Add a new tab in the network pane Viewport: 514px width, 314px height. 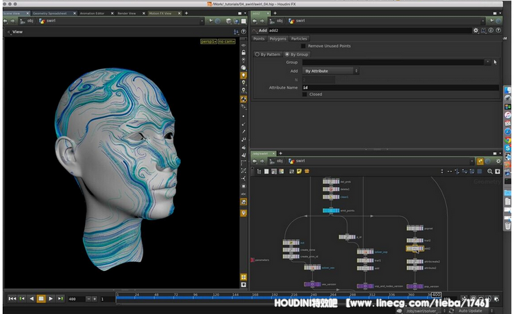(x=280, y=153)
